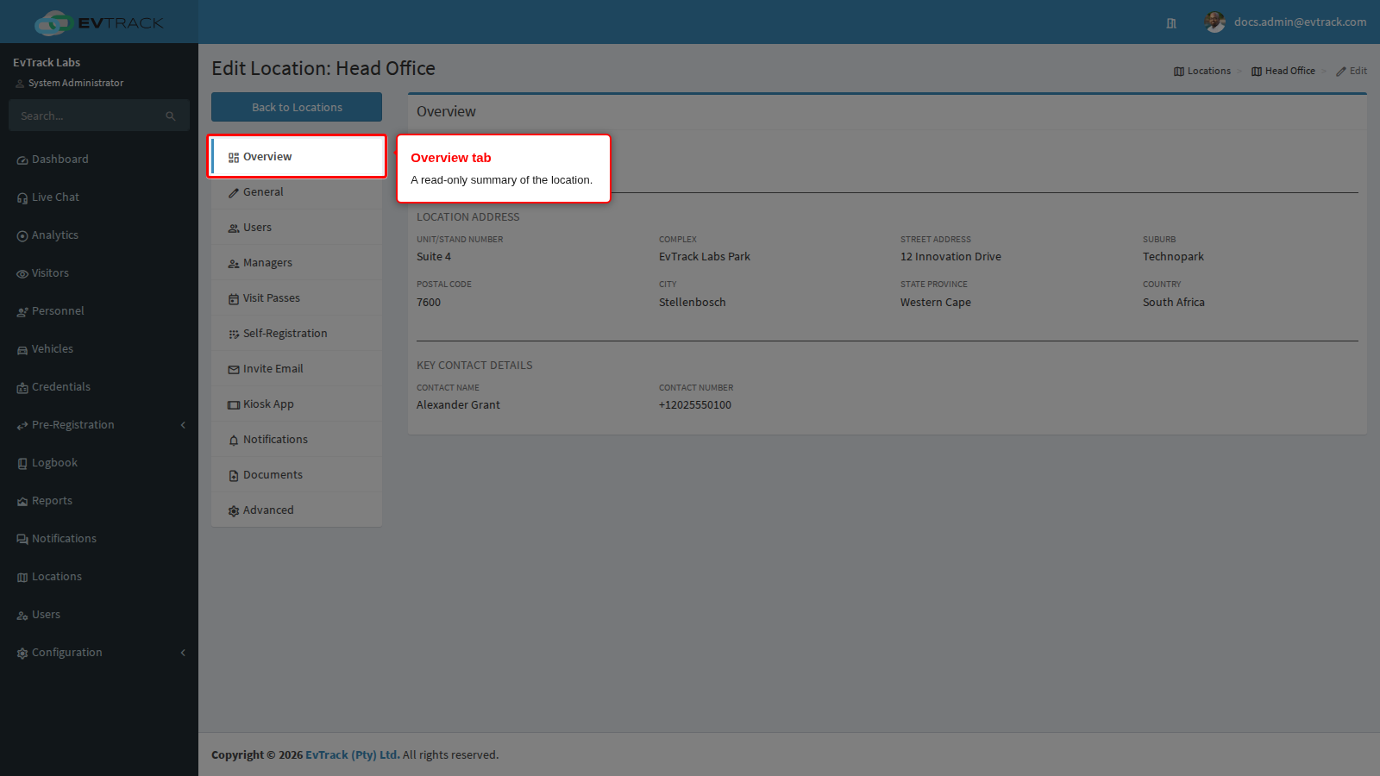
Task: Open Reports from sidebar
Action: pos(99,501)
